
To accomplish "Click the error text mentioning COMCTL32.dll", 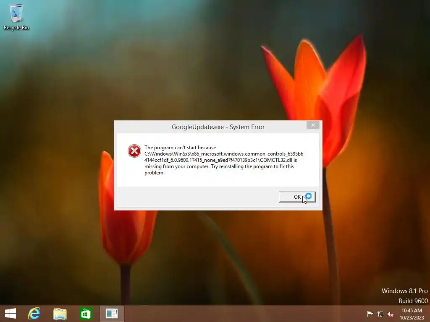I will [224, 160].
